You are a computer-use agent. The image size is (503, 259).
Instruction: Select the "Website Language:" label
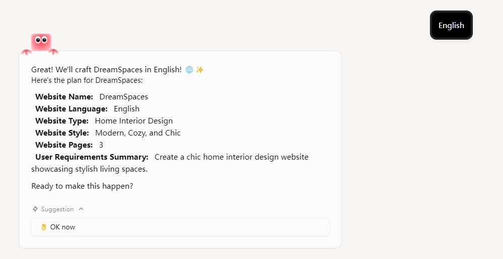71,108
